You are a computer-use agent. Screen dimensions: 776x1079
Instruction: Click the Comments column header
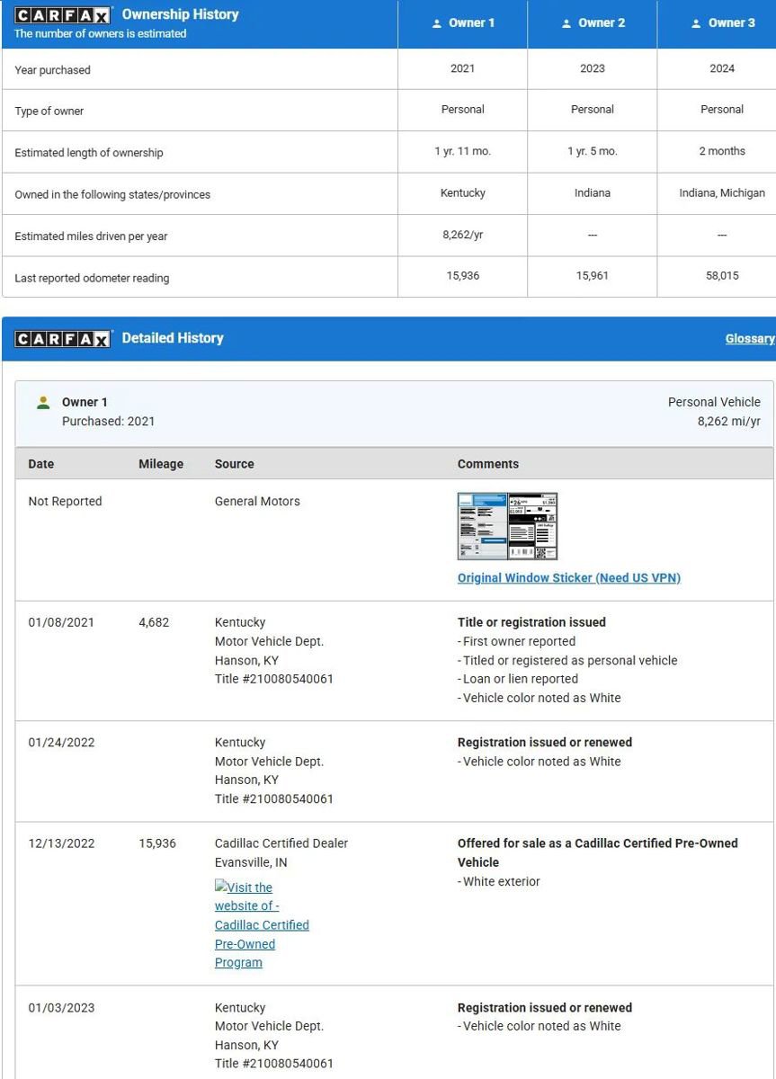487,464
